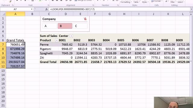This screenshot has height=108, width=193.
Task: Select column H header
Action: pyautogui.click(x=124, y=14)
